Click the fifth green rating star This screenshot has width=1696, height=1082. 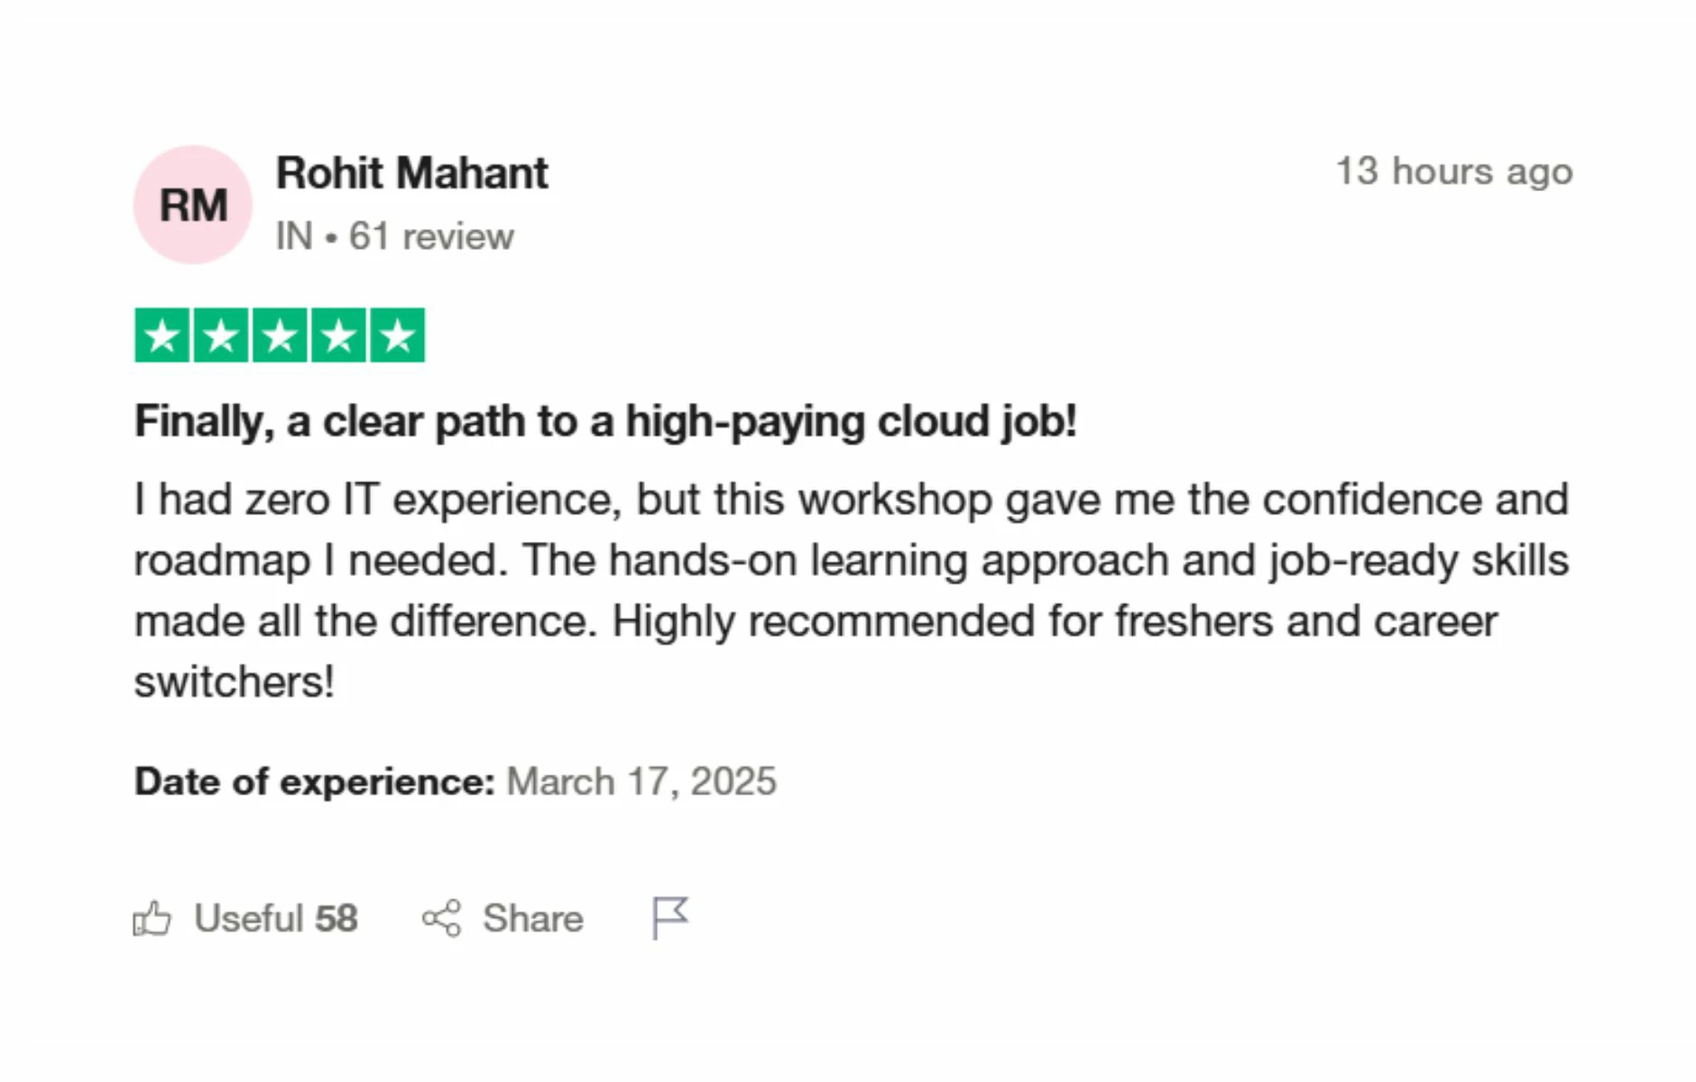[397, 335]
